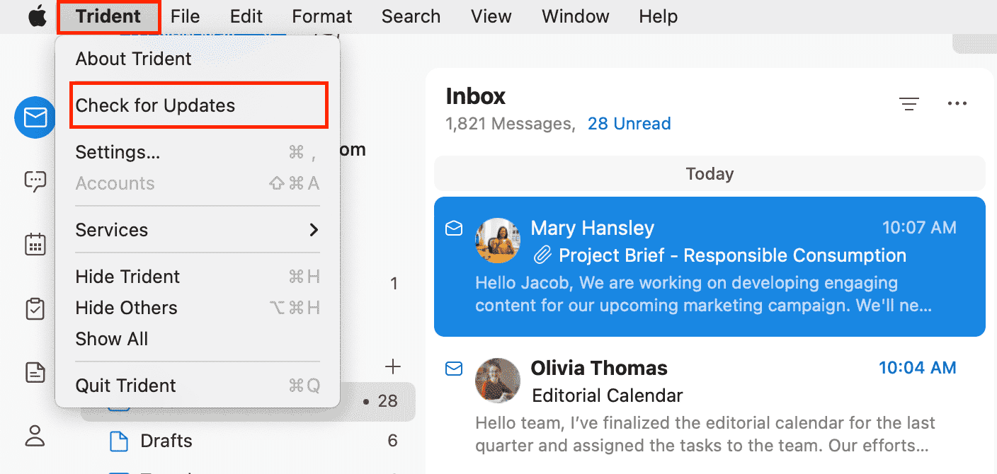Viewport: 997px width, 474px height.
Task: Click the Today date group header
Action: (710, 174)
